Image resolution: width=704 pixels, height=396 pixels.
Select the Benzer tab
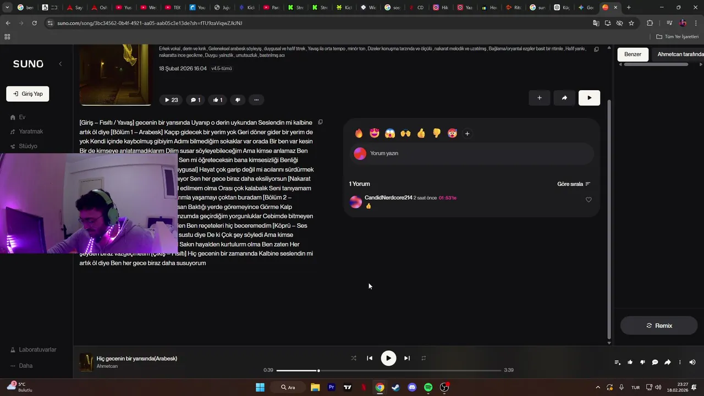[x=632, y=54]
